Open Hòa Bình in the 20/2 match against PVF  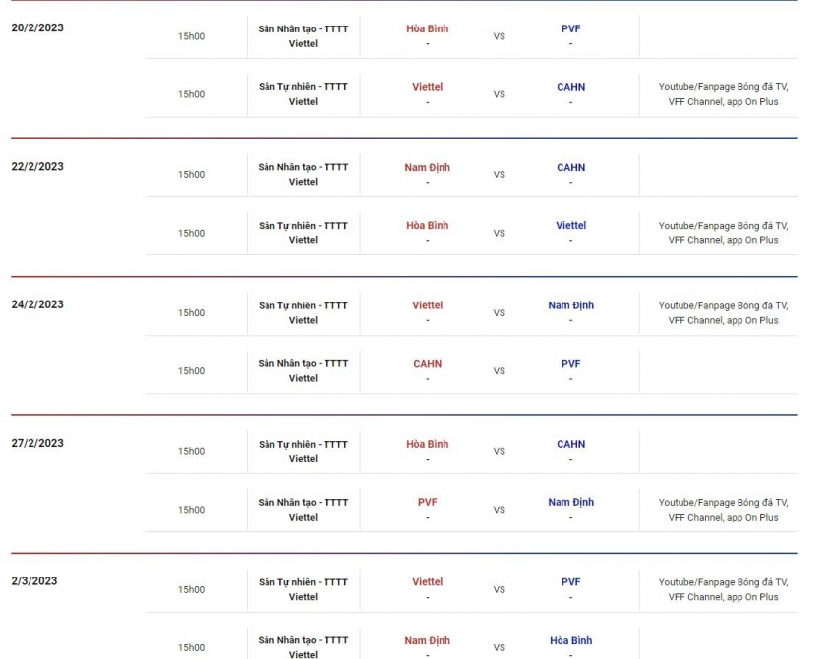pos(427,28)
